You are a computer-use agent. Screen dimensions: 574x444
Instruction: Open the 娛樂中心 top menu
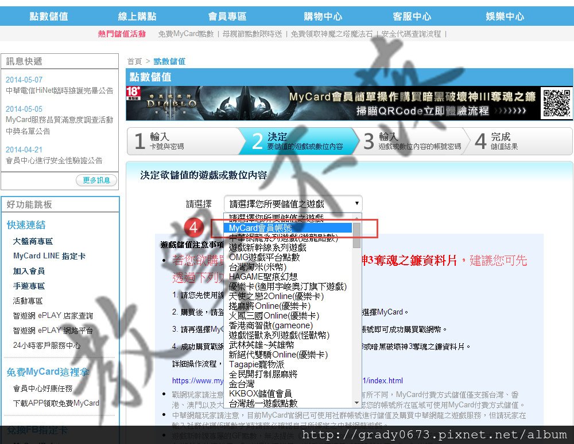pyautogui.click(x=505, y=17)
